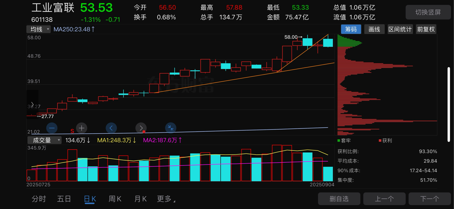The image size is (454, 209).
Task: Switch to 分时 intraday tab
Action: click(39, 199)
